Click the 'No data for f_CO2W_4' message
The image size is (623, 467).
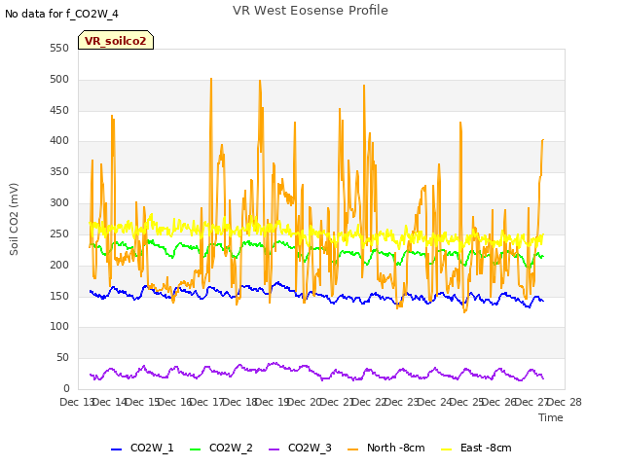click(61, 14)
